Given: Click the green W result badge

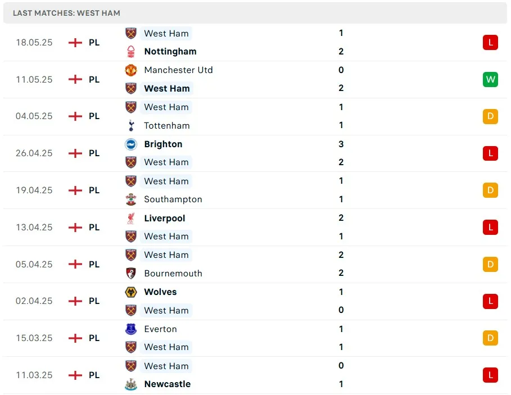Looking at the screenshot, I should (x=490, y=79).
